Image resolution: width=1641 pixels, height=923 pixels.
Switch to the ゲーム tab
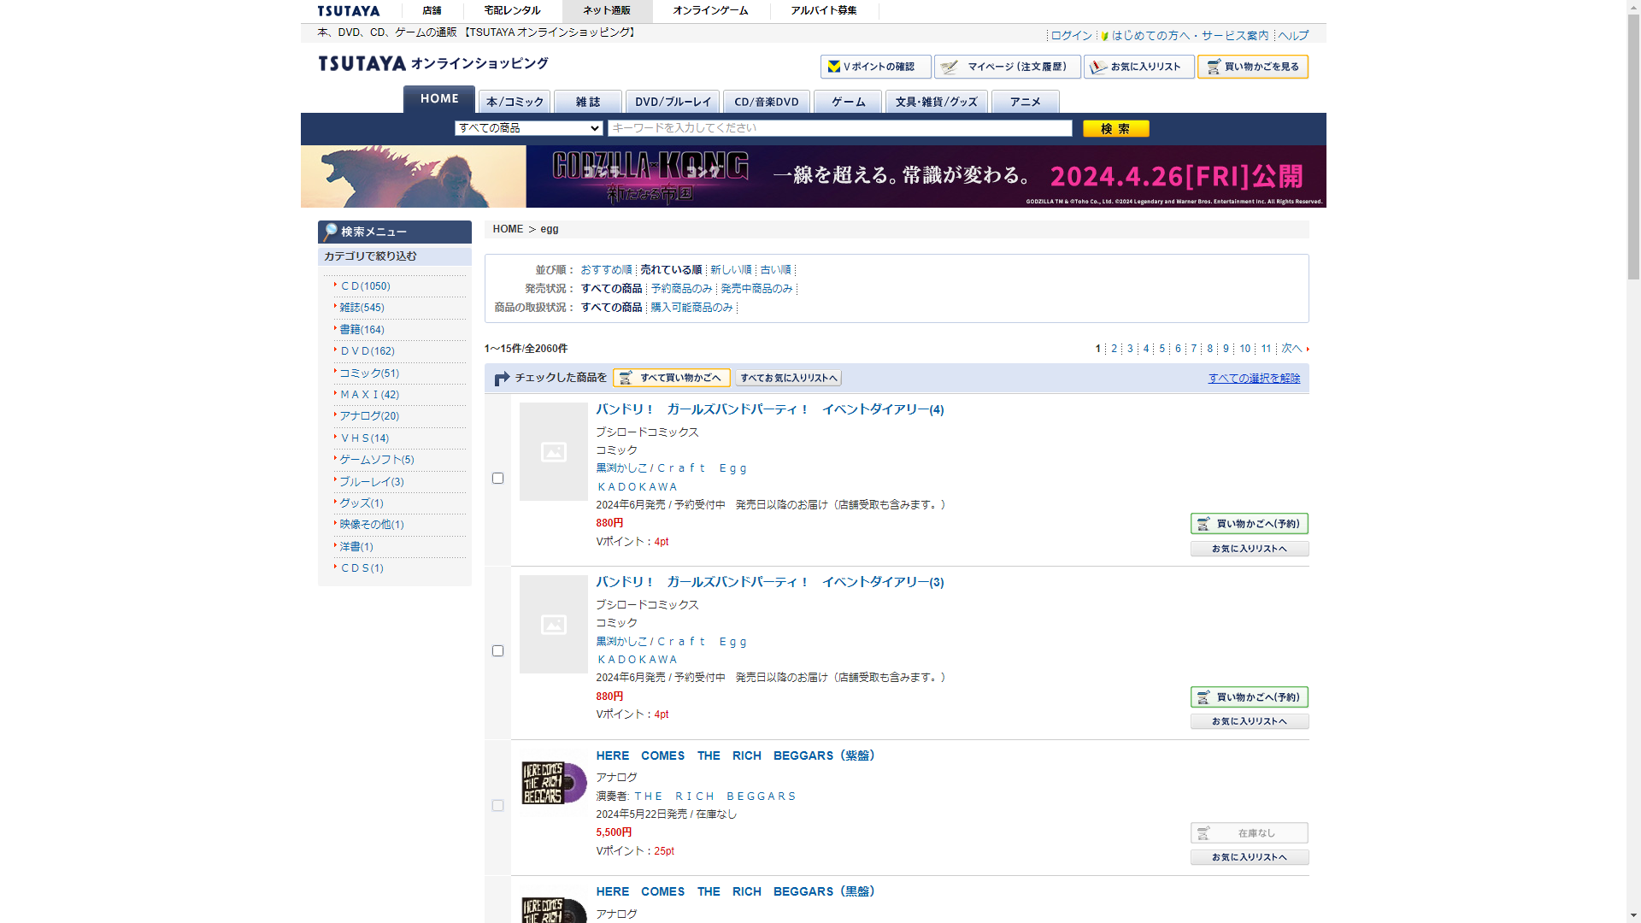pos(848,102)
